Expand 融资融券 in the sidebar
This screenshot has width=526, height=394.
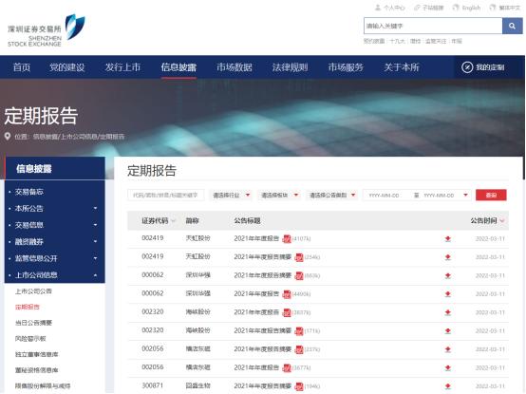point(95,241)
